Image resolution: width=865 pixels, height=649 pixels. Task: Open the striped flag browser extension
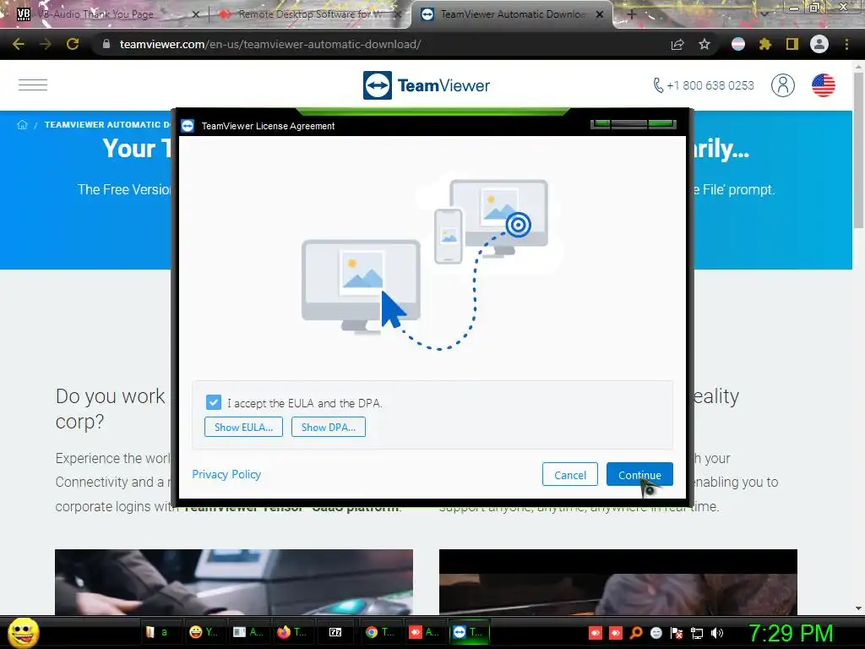[738, 44]
